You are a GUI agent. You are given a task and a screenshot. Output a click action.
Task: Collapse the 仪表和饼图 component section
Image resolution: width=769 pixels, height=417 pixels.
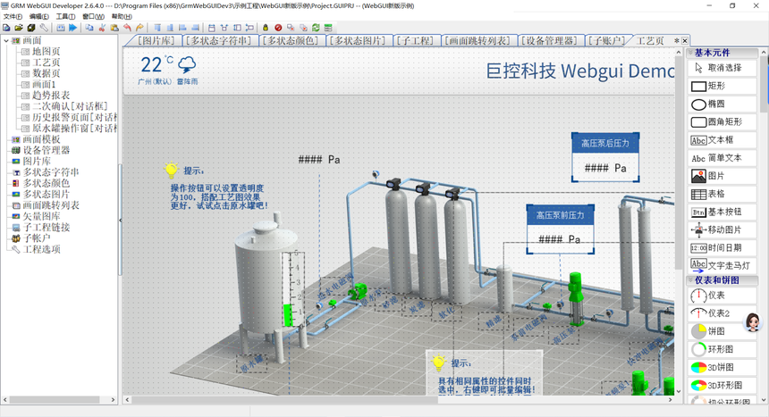point(690,280)
